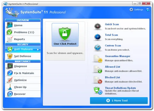Click the 1 More Tool button
Screen dimensions: 154x111
(x=119, y=101)
